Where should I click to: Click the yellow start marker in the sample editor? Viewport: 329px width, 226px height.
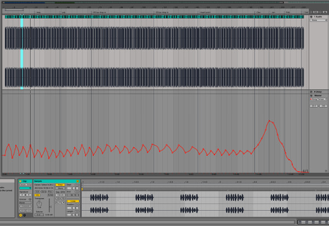82,189
